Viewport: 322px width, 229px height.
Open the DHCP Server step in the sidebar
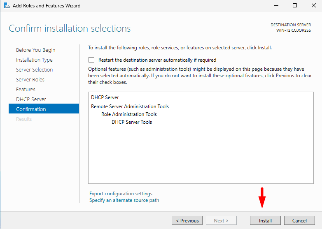click(x=31, y=99)
